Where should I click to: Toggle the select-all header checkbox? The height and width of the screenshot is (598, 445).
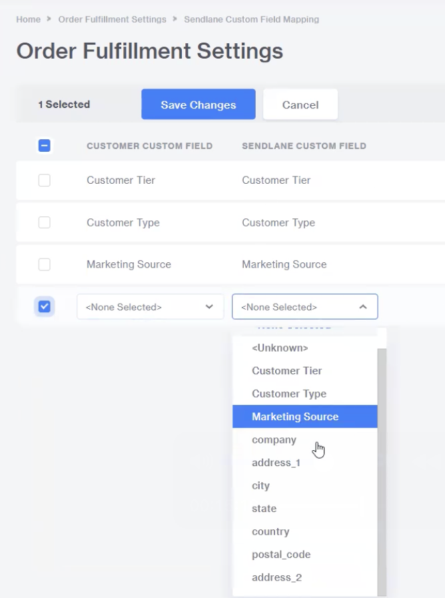pos(44,145)
